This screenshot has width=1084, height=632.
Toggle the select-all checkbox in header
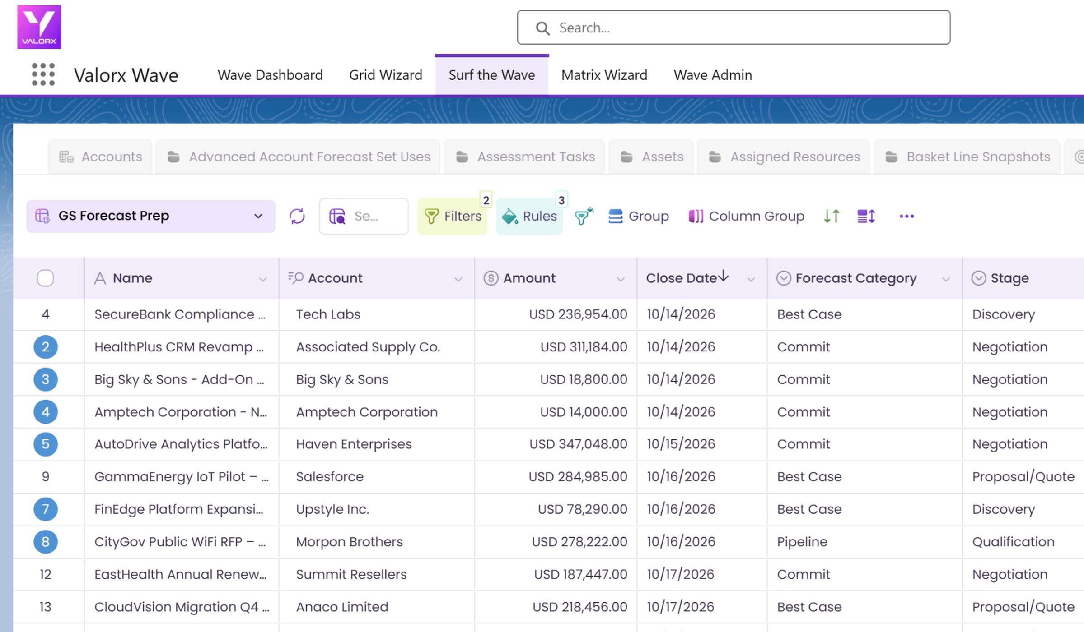click(45, 278)
